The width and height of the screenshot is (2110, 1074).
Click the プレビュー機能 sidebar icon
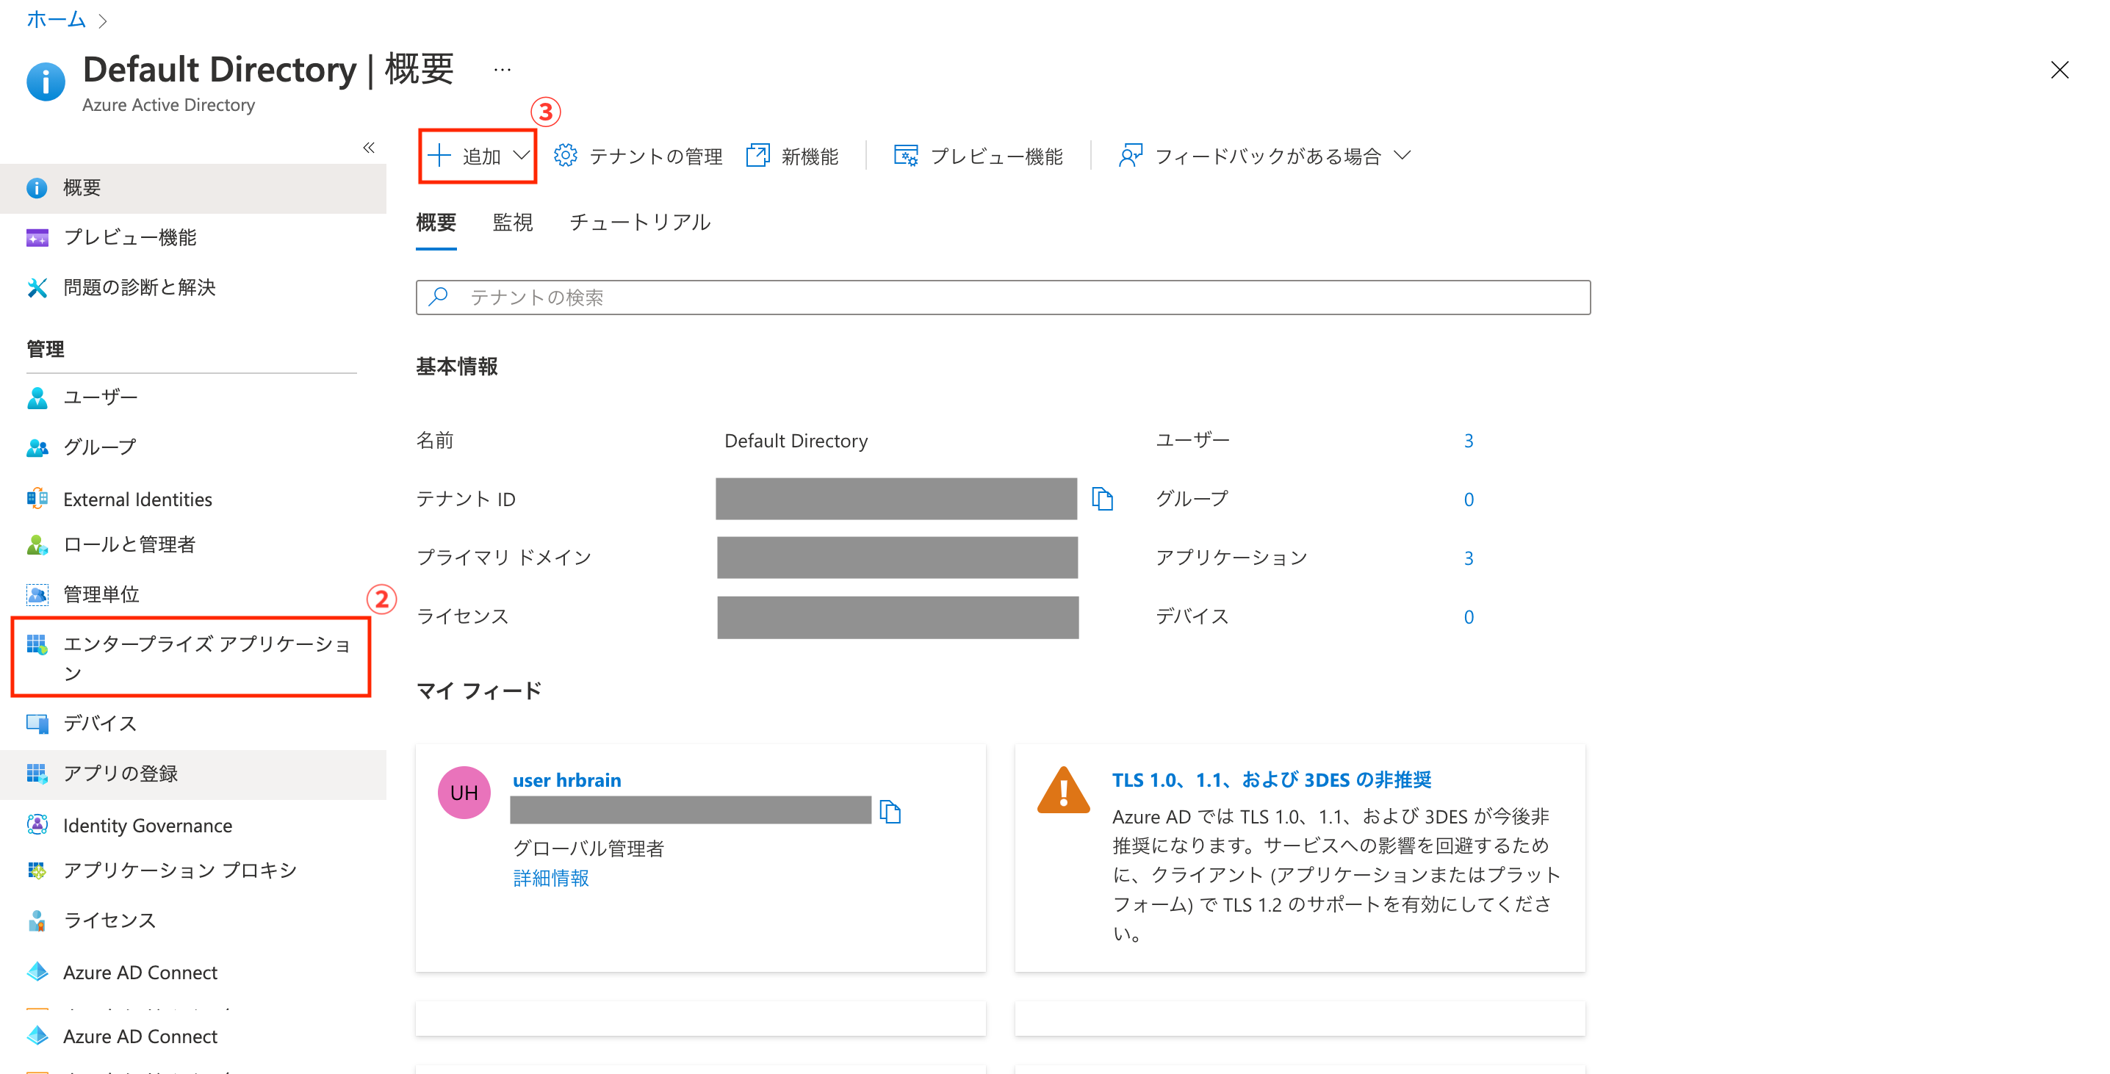click(37, 237)
